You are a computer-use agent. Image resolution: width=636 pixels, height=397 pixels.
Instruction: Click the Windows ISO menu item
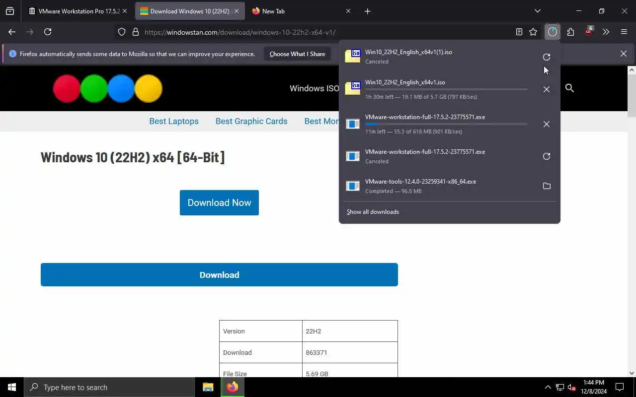(314, 88)
